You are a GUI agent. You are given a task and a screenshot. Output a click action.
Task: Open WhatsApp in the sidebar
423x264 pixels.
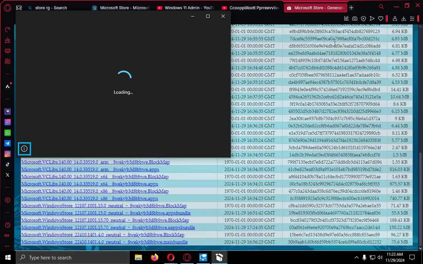[x=7, y=133]
